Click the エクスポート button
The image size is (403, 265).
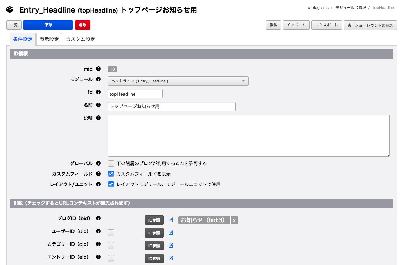point(326,25)
